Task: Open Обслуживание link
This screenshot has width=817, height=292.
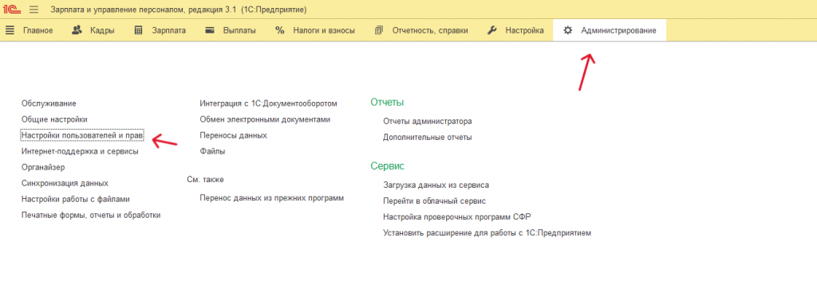Action: tap(49, 104)
